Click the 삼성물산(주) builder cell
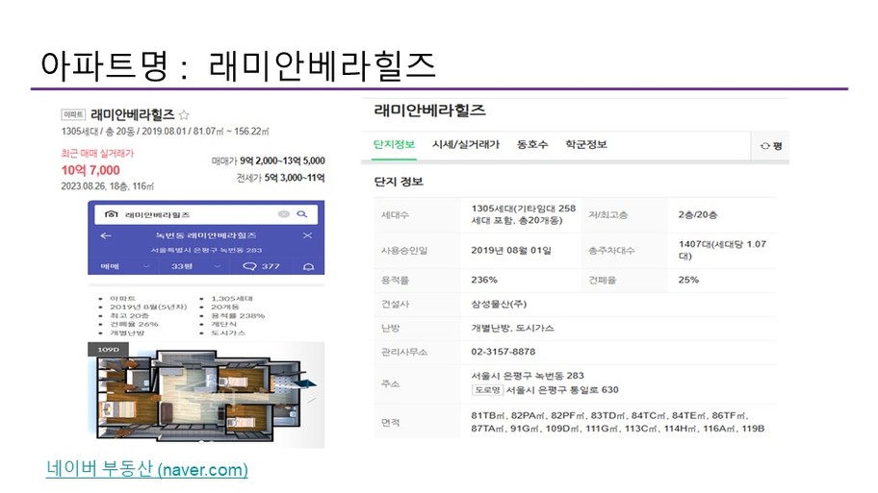The height and width of the screenshot is (493, 878). pyautogui.click(x=499, y=304)
